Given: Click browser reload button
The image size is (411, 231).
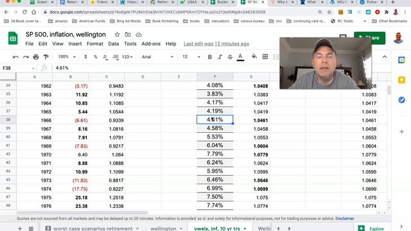Looking at the screenshot, I should [24, 12].
